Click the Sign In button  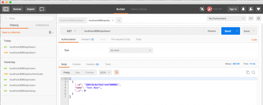[x=233, y=9]
